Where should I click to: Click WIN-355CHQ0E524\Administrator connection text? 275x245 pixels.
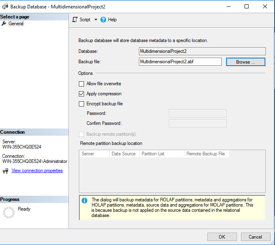coord(35,161)
